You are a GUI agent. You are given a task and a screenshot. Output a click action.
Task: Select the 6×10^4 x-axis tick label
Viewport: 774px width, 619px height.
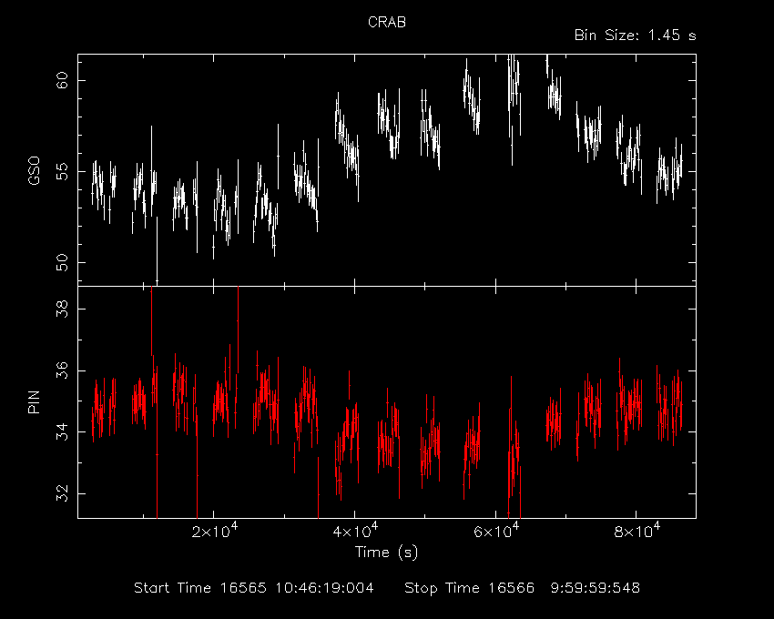496,531
